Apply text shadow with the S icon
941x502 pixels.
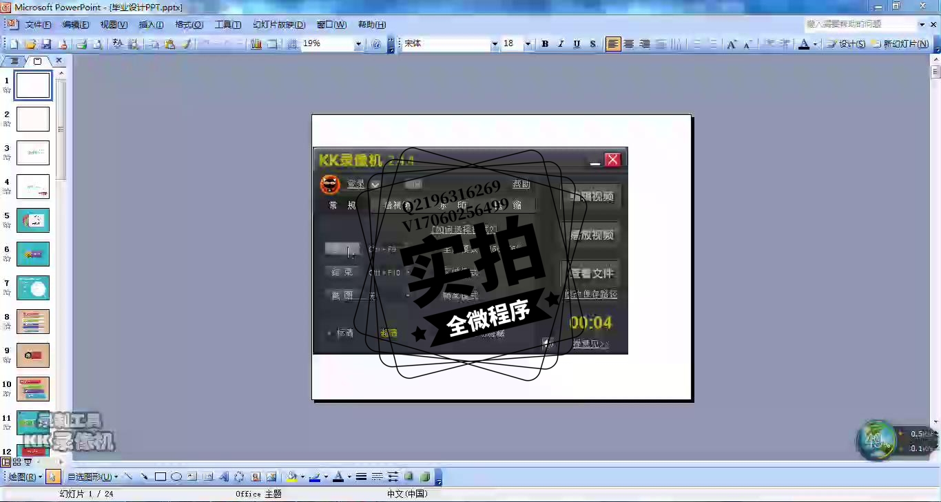pos(592,44)
